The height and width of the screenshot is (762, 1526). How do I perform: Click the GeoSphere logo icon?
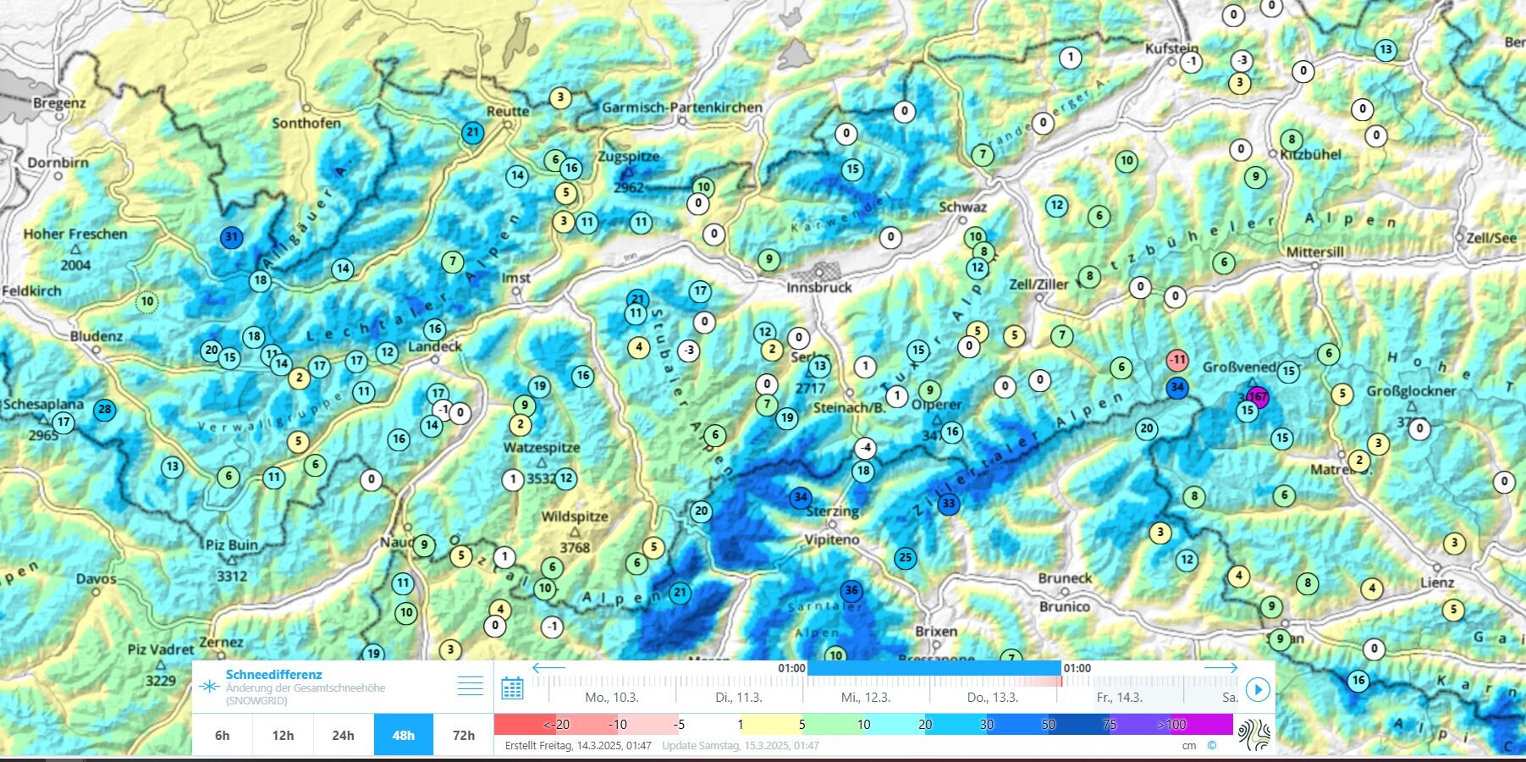[x=1253, y=733]
